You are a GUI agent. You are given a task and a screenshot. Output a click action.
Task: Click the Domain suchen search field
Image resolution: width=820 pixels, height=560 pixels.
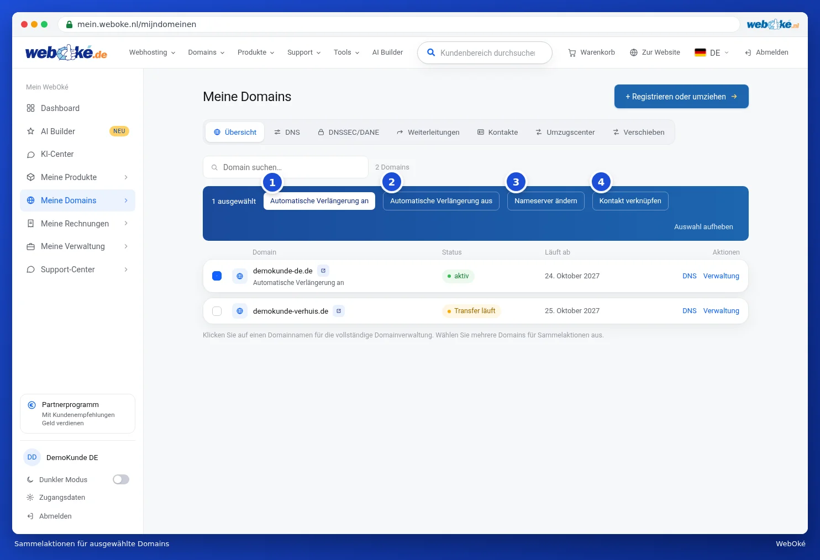point(286,167)
